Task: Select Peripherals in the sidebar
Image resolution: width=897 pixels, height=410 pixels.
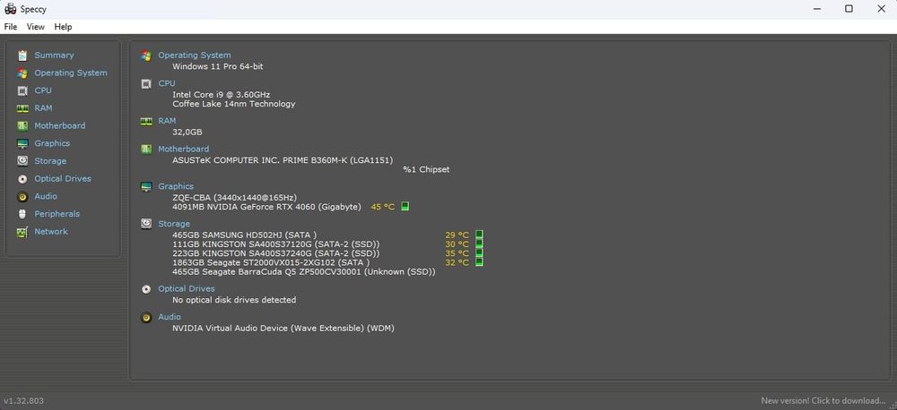Action: coord(57,214)
